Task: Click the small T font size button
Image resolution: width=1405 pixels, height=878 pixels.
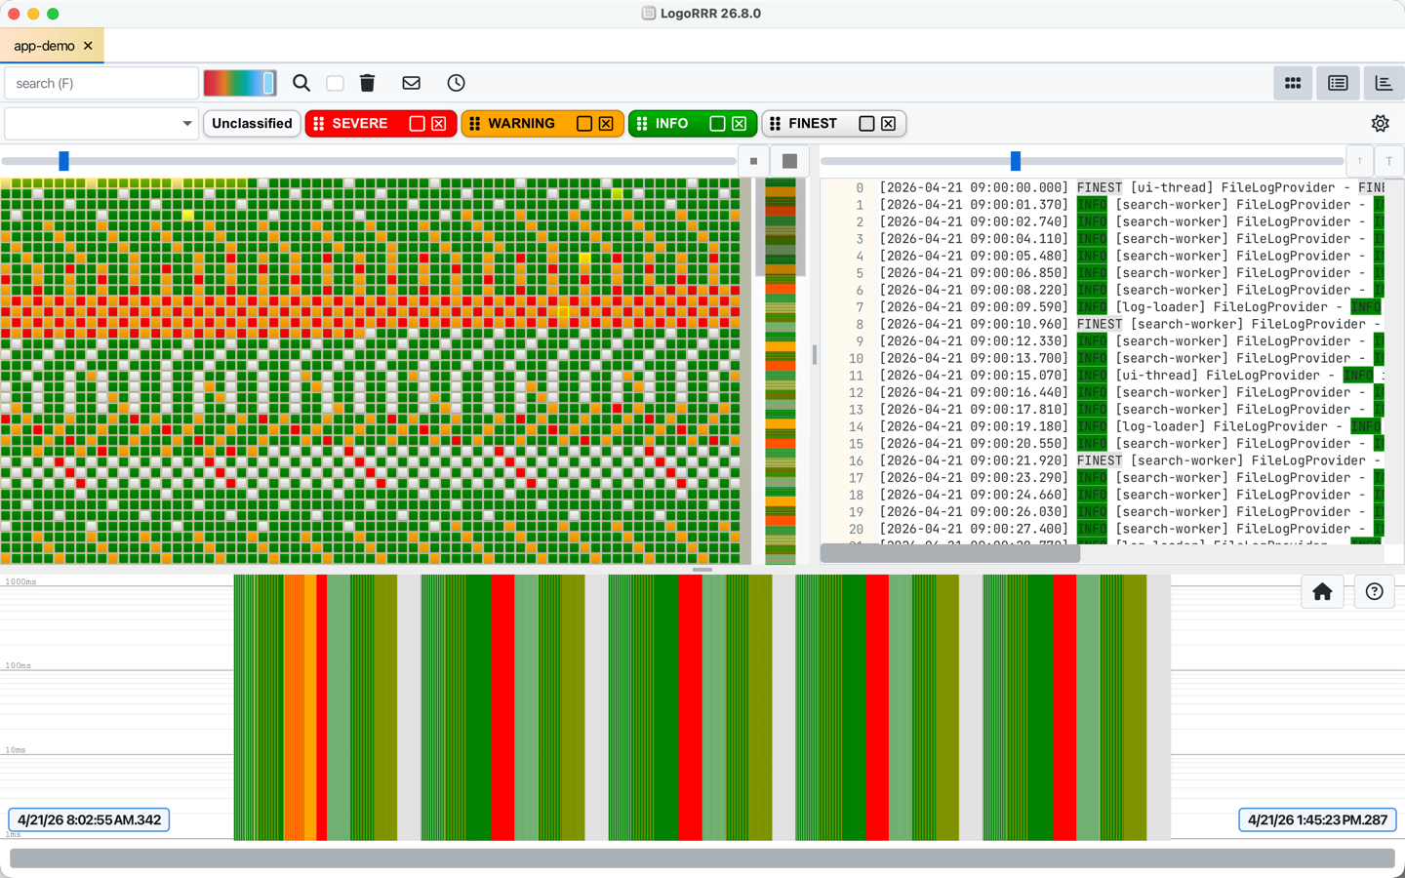Action: point(1359,161)
